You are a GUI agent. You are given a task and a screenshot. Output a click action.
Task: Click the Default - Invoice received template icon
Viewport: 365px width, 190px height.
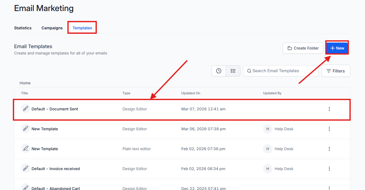pyautogui.click(x=26, y=168)
